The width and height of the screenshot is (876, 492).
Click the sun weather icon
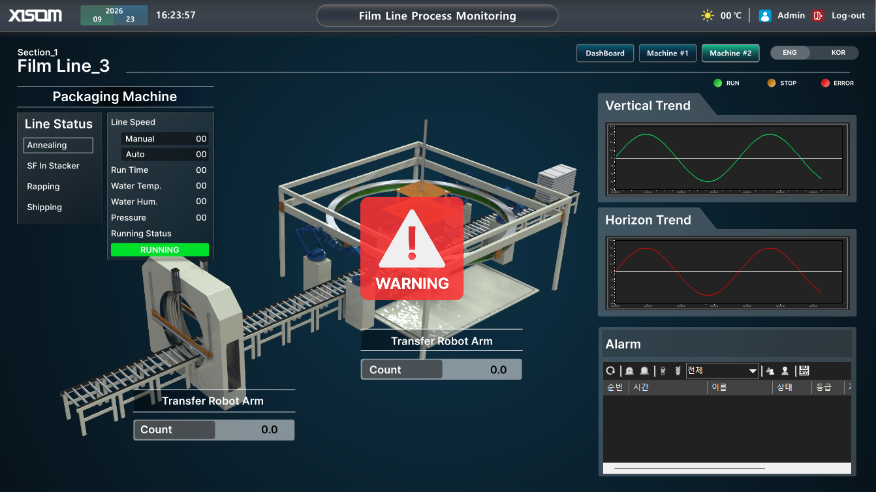[x=708, y=16]
